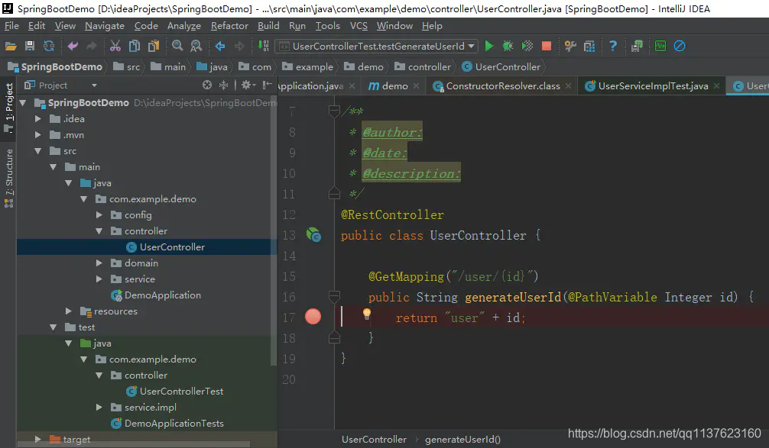Image resolution: width=769 pixels, height=448 pixels.
Task: Switch to the demo Maven tab
Action: [x=394, y=86]
